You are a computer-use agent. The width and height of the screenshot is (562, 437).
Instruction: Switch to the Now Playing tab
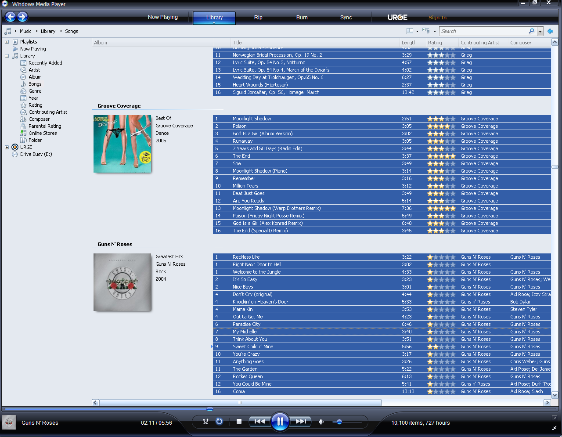tap(163, 17)
